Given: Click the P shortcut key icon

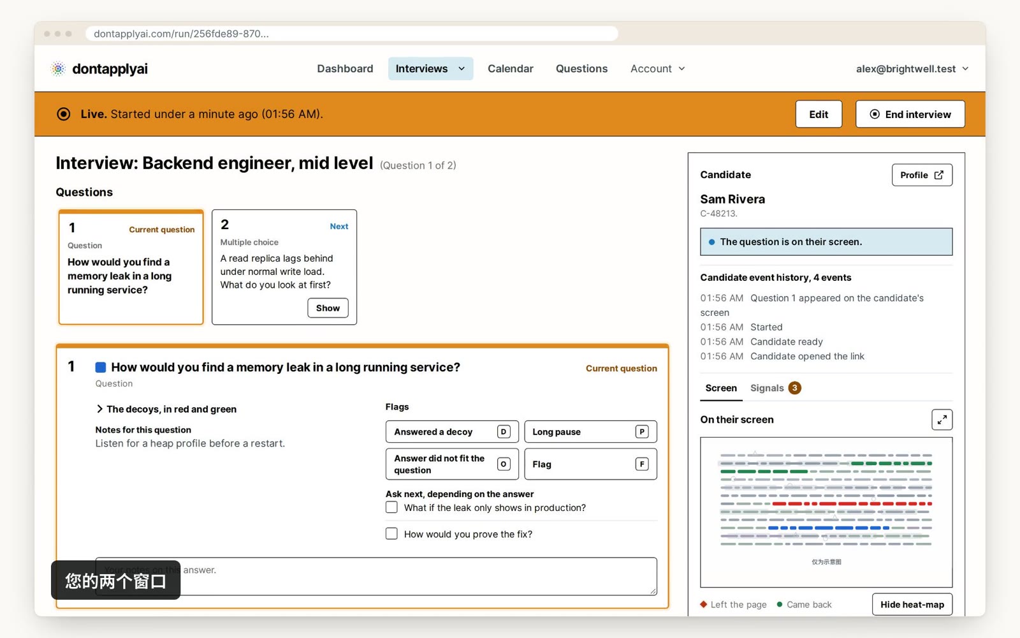Looking at the screenshot, I should (x=642, y=432).
